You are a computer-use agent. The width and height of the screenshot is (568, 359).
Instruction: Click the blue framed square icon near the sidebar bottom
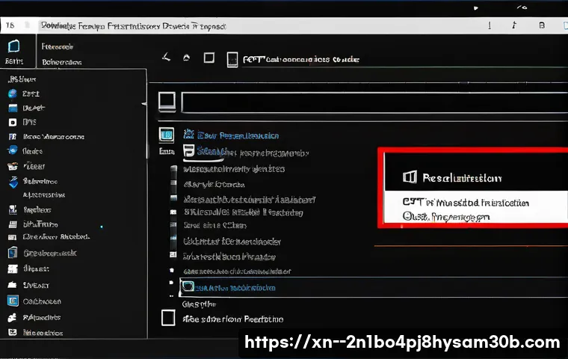click(x=13, y=301)
